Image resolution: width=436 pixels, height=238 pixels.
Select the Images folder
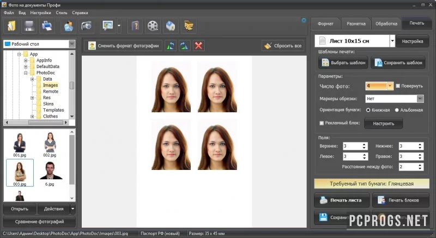(x=50, y=86)
